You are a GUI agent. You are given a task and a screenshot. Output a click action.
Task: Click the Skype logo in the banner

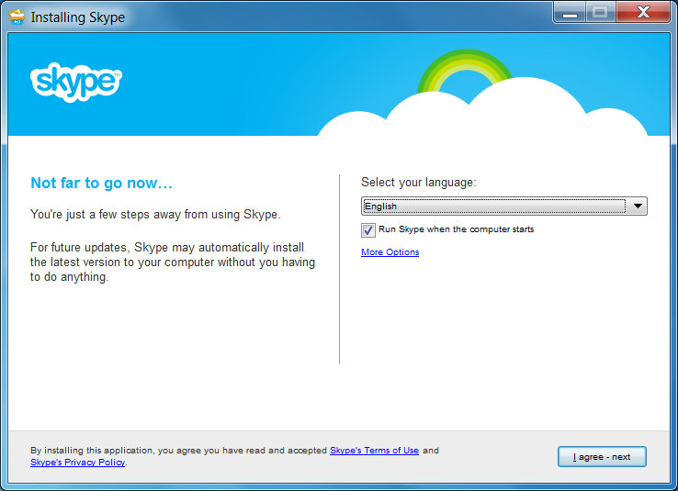point(76,82)
